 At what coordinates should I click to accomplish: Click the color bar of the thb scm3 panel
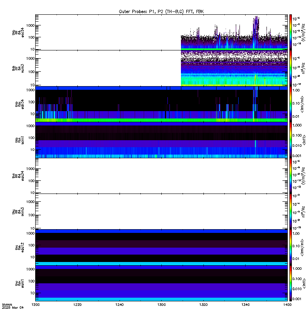click(x=290, y=68)
